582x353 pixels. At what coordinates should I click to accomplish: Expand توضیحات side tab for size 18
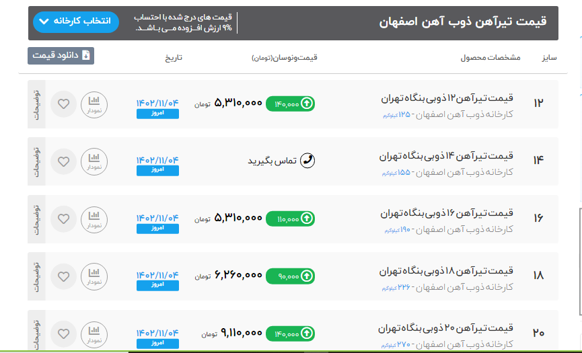[36, 276]
